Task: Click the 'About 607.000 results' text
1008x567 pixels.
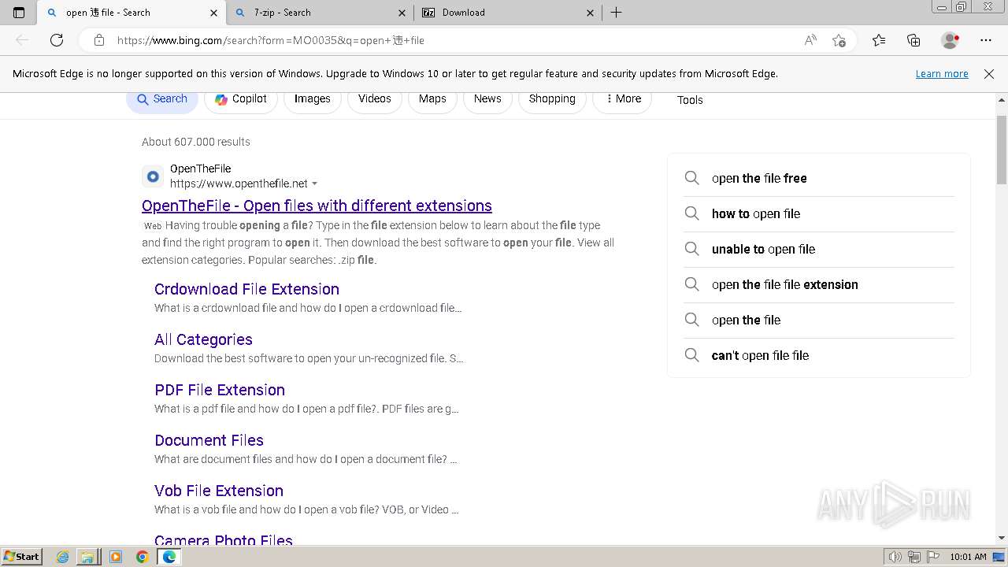Action: pos(196,142)
